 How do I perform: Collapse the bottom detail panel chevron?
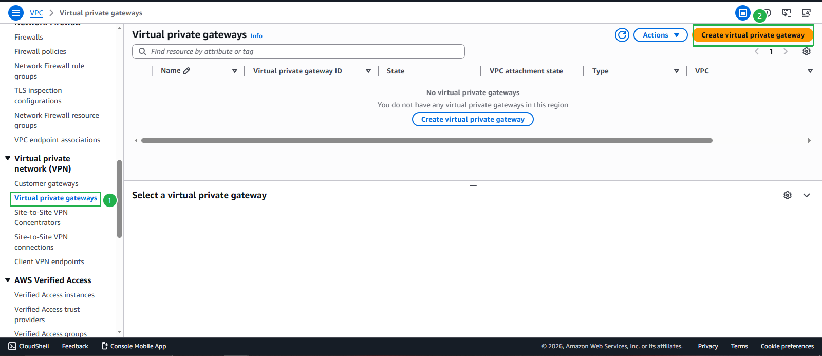[807, 195]
